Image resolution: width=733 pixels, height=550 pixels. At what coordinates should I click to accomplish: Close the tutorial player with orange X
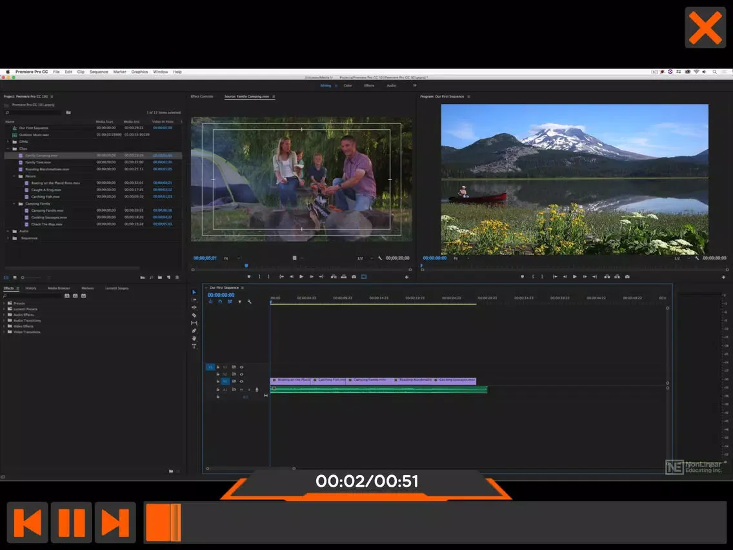pos(705,28)
